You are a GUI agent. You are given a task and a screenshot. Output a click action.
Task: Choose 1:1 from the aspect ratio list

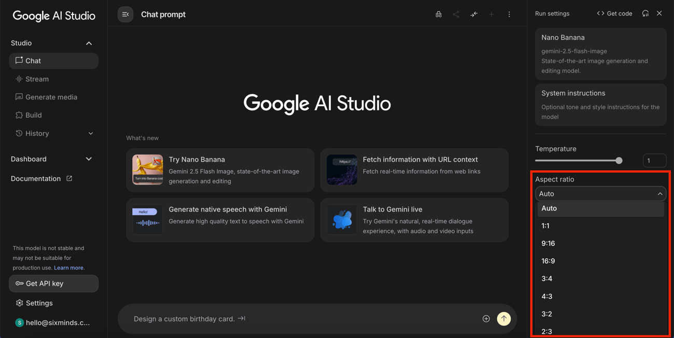[545, 226]
